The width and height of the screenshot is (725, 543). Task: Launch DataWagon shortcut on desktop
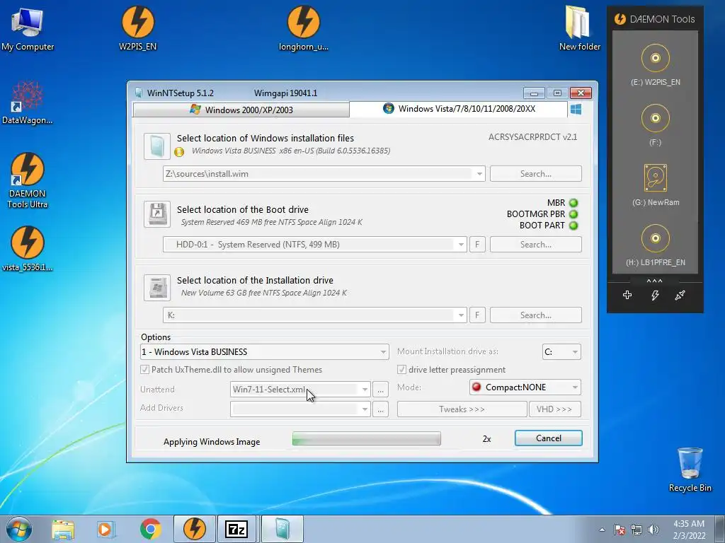[x=28, y=103]
